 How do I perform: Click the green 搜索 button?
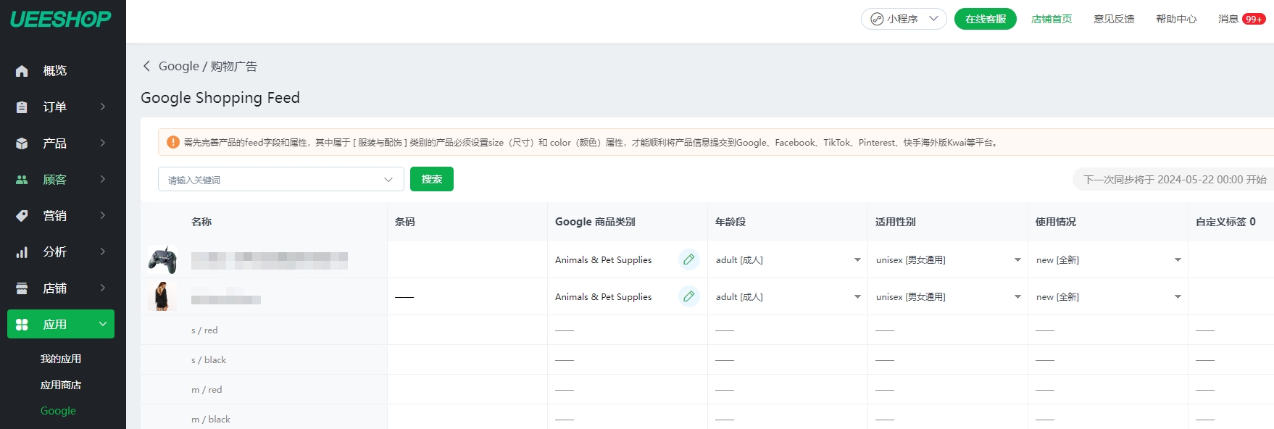click(x=432, y=179)
